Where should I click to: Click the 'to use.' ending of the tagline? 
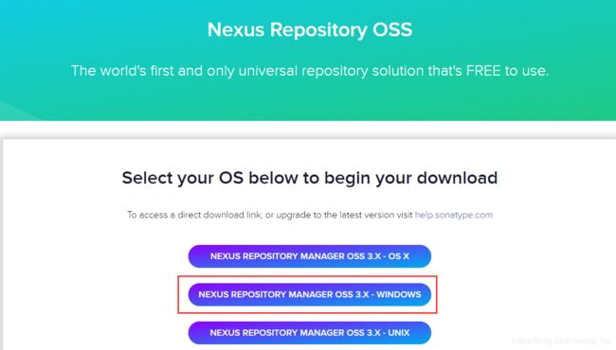(x=526, y=71)
